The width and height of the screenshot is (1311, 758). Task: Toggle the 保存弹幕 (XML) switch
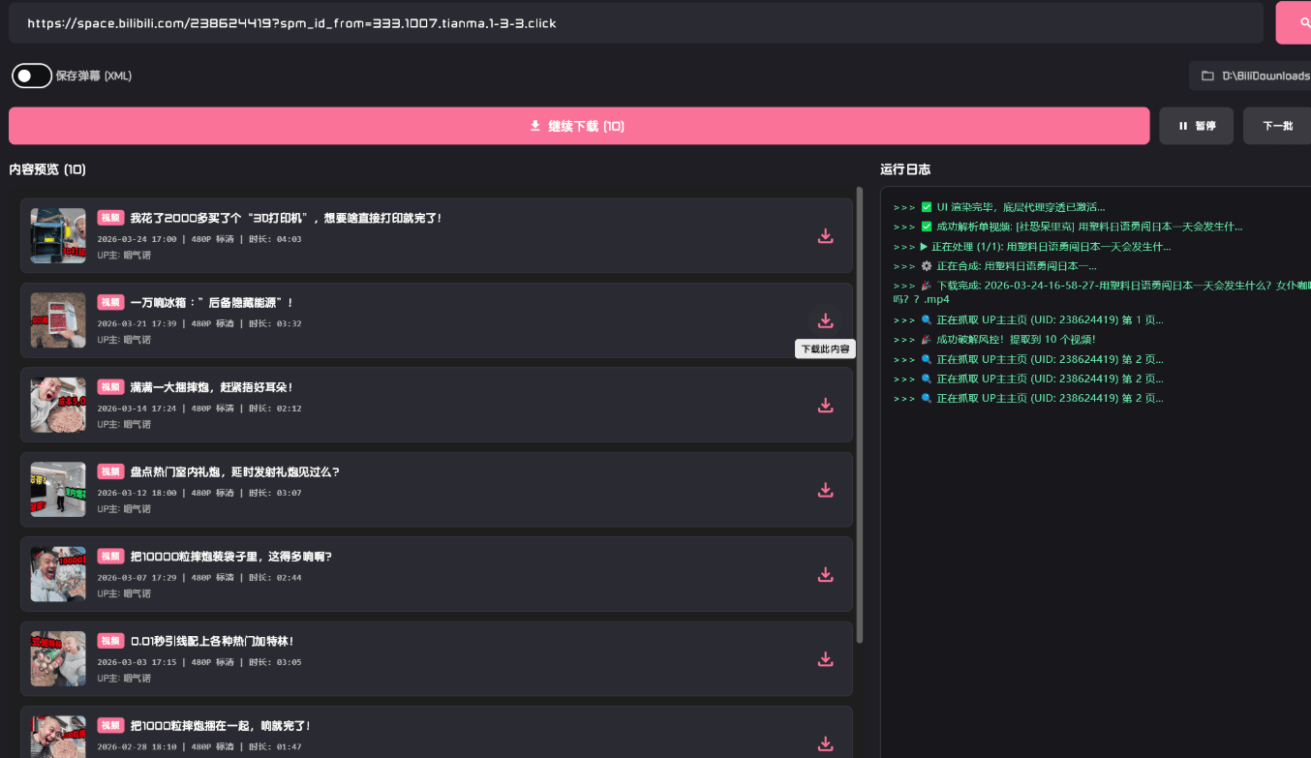coord(32,76)
